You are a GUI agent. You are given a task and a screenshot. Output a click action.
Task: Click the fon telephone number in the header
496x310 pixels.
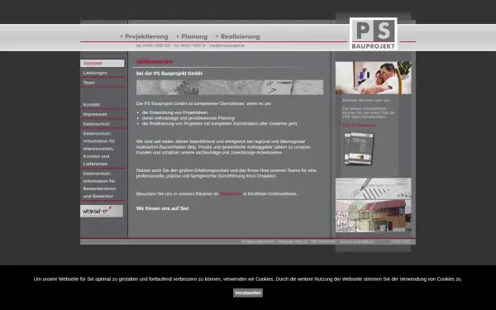tap(153, 45)
